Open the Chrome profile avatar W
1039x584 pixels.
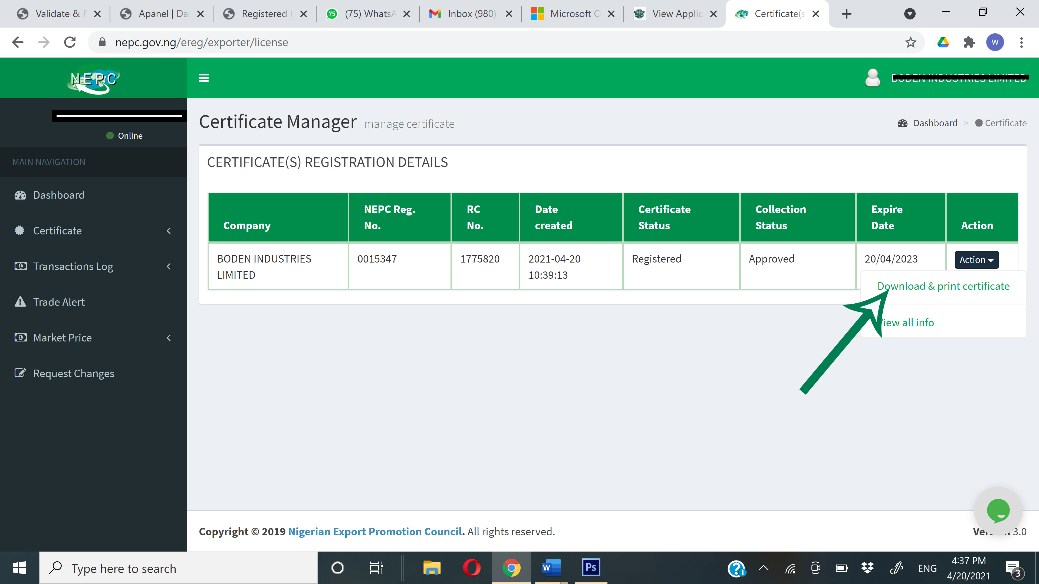pos(995,42)
